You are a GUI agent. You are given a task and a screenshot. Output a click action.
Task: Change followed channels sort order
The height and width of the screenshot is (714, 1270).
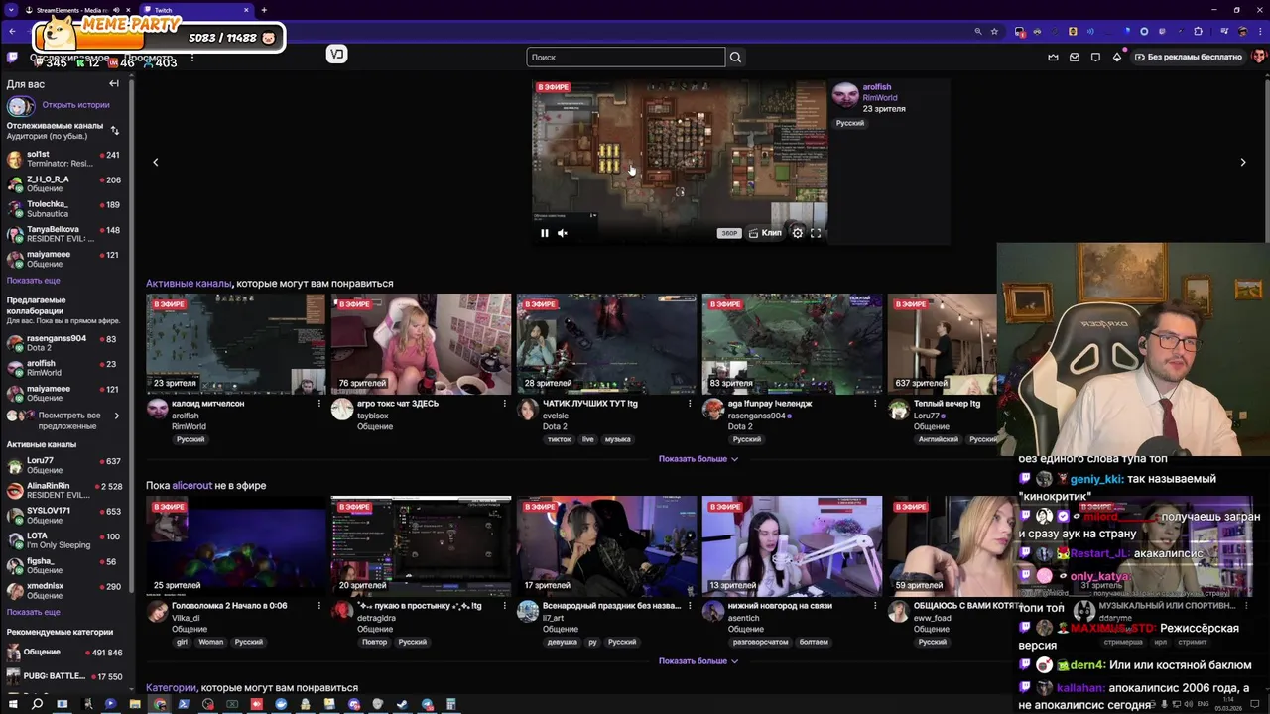(x=115, y=130)
